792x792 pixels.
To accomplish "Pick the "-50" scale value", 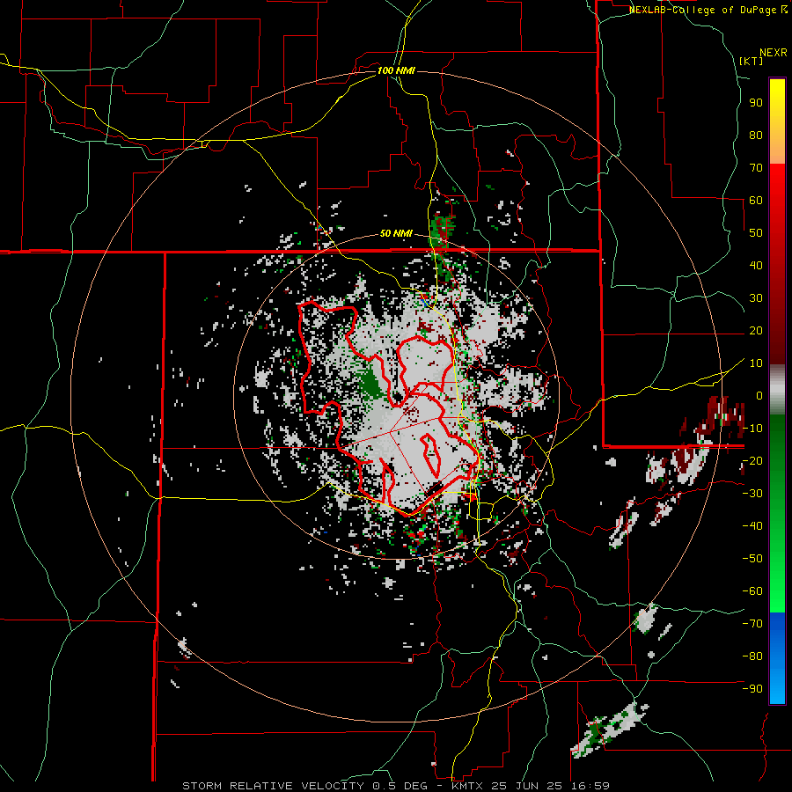I will coord(752,559).
